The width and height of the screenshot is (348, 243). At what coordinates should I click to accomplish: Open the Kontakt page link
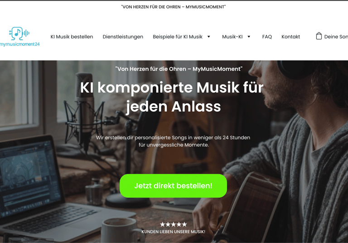coord(290,37)
